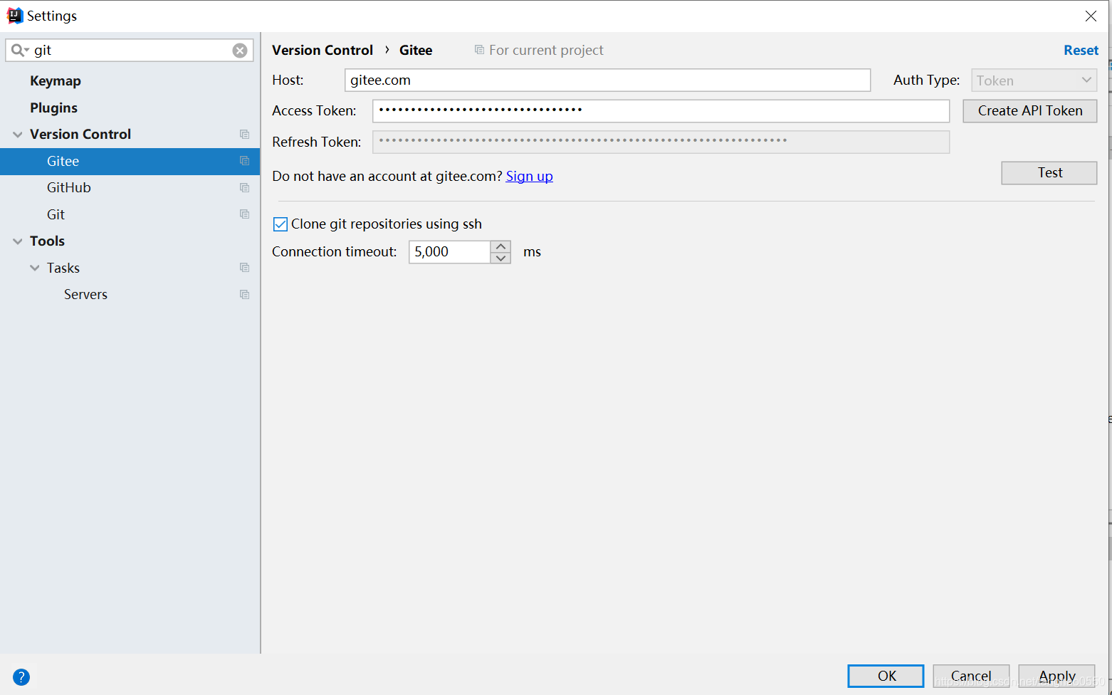Click OK to confirm settings
Viewport: 1112px width, 695px height.
886,676
